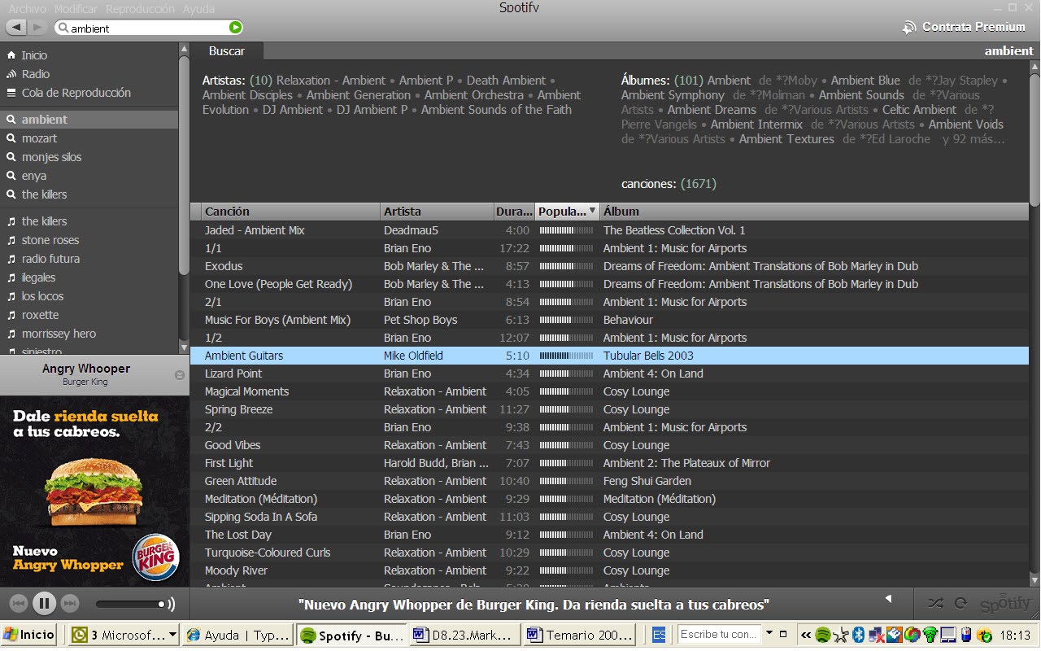Select the 'mozart' saved search
Viewport: 1041px width, 651px height.
(x=89, y=138)
